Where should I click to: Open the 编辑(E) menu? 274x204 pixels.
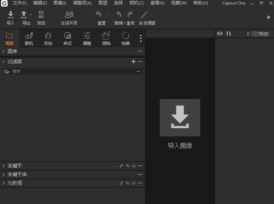[40, 3]
